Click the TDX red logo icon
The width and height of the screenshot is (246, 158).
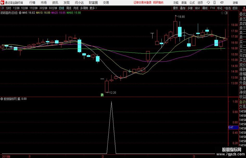click(x=2, y=2)
